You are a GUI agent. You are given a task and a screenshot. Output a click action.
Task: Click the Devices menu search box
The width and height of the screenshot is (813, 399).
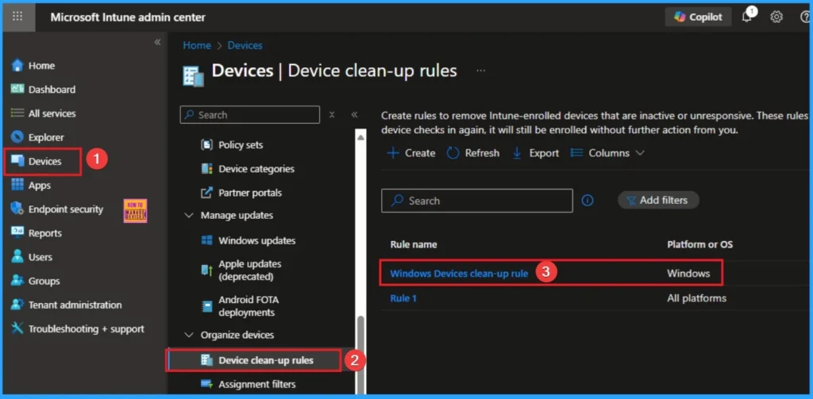pos(250,115)
